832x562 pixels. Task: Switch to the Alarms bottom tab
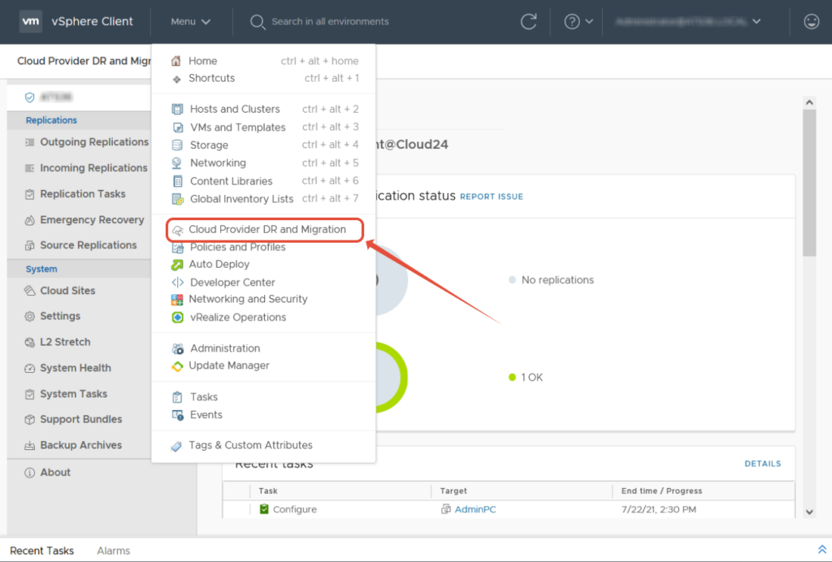click(x=114, y=551)
